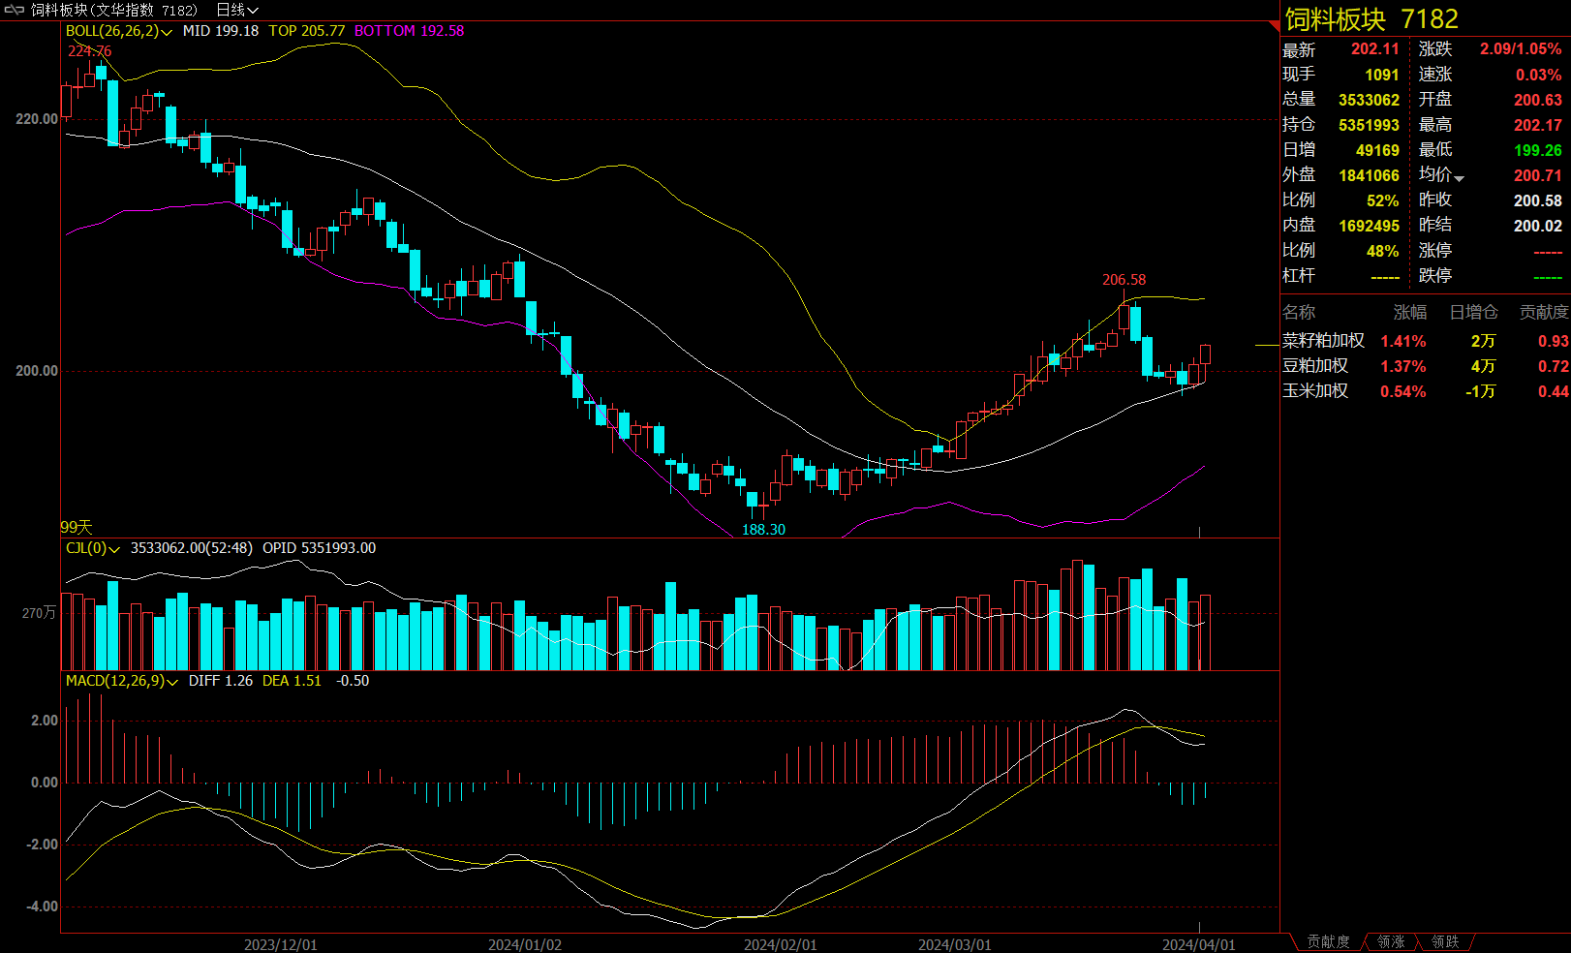The image size is (1571, 953).
Task: Click the 外盘 value 1841066
Action: (x=1369, y=175)
